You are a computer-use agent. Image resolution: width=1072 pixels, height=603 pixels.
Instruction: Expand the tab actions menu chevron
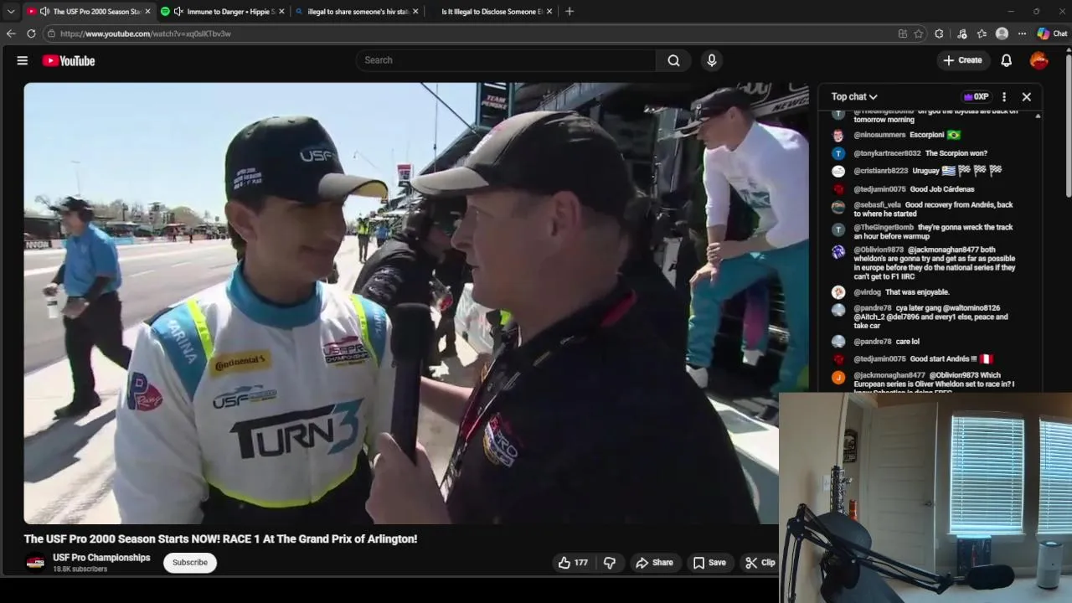point(11,11)
